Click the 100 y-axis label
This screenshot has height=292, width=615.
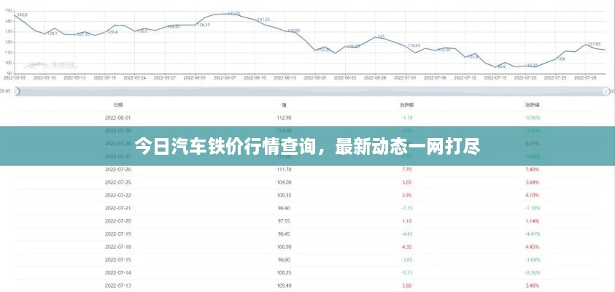click(x=8, y=63)
